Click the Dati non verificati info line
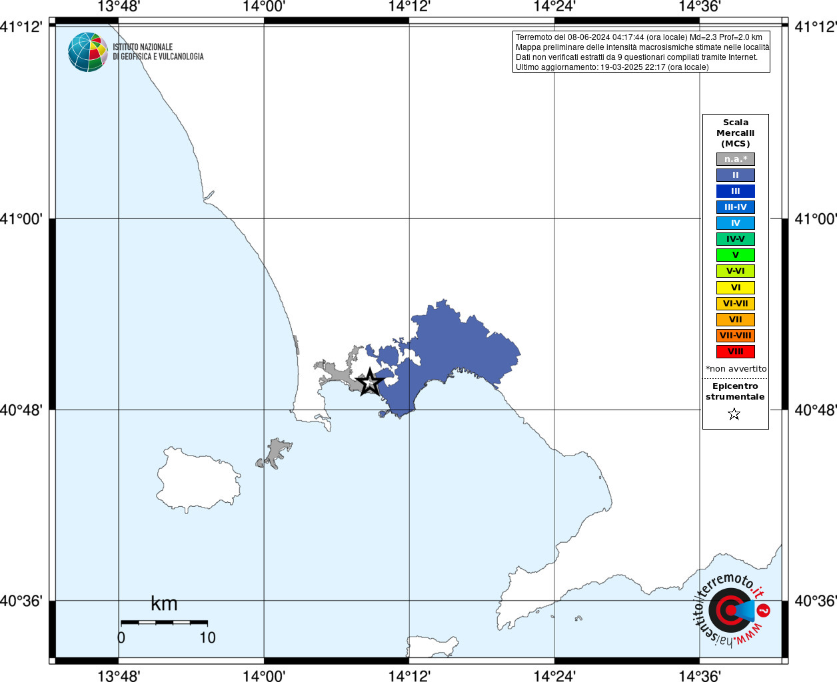The image size is (837, 682). (x=636, y=57)
